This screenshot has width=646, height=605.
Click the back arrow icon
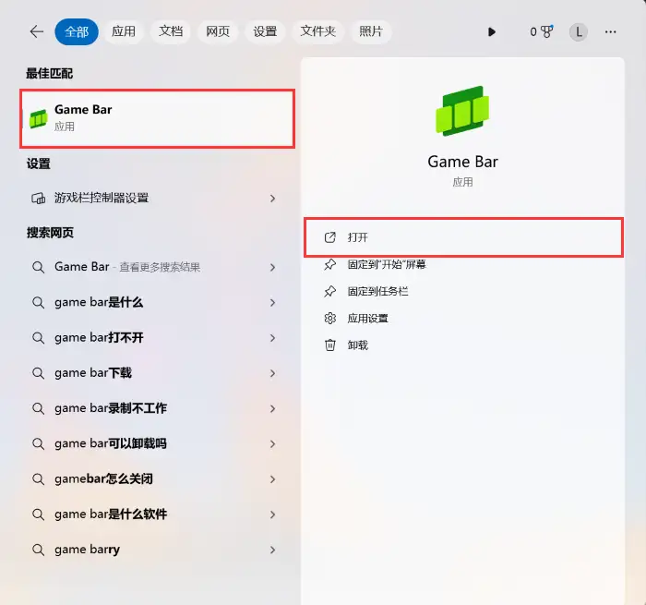(37, 31)
